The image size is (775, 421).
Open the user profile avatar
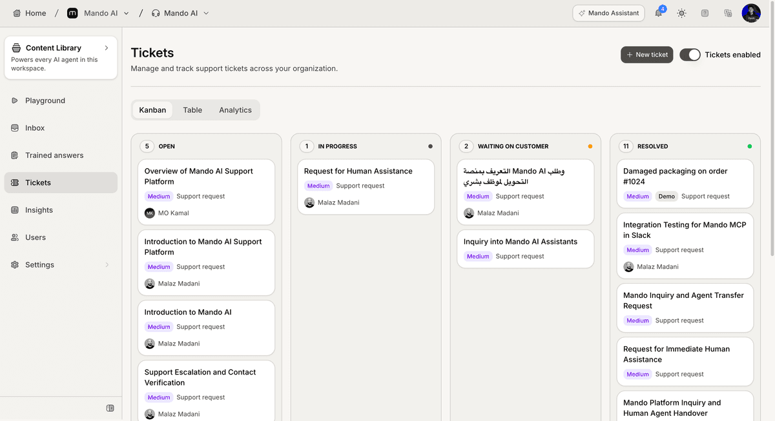pyautogui.click(x=751, y=13)
